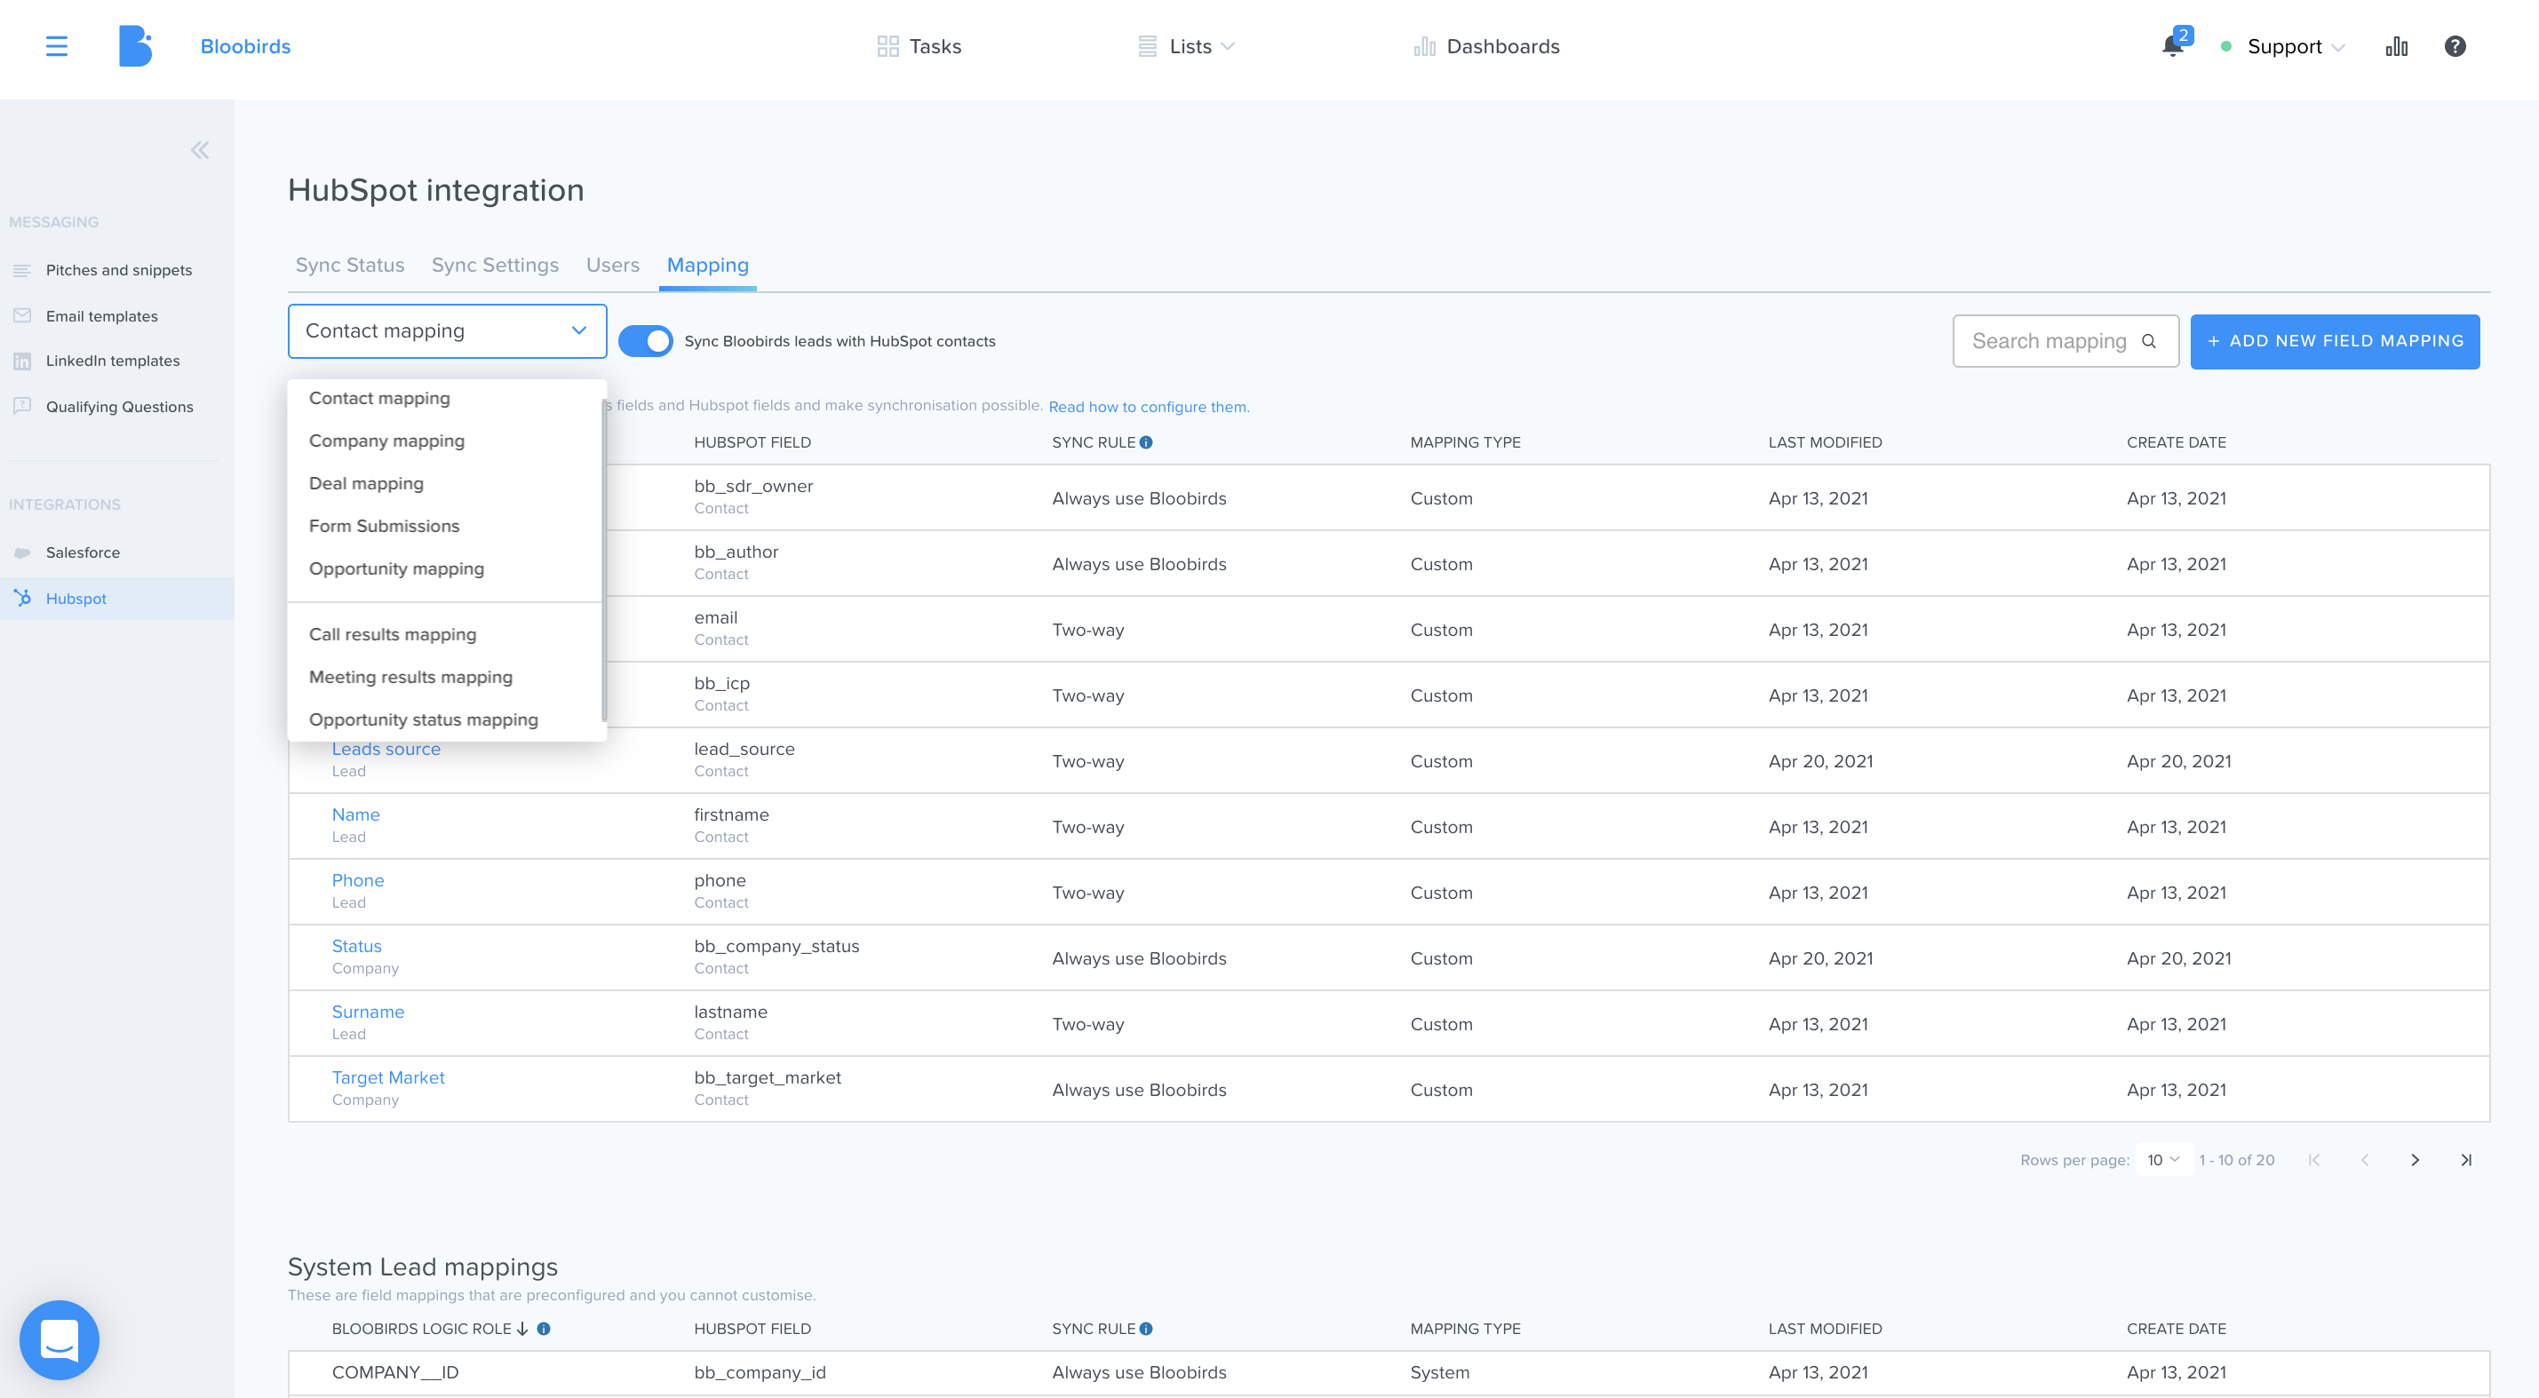The width and height of the screenshot is (2539, 1398).
Task: Click the Pitches and snippets icon
Action: click(23, 270)
